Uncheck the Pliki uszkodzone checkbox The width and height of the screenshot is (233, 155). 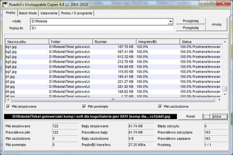[x=160, y=106]
